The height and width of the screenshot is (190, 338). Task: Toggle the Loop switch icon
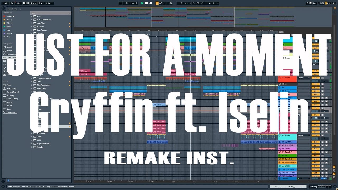pos(198,3)
